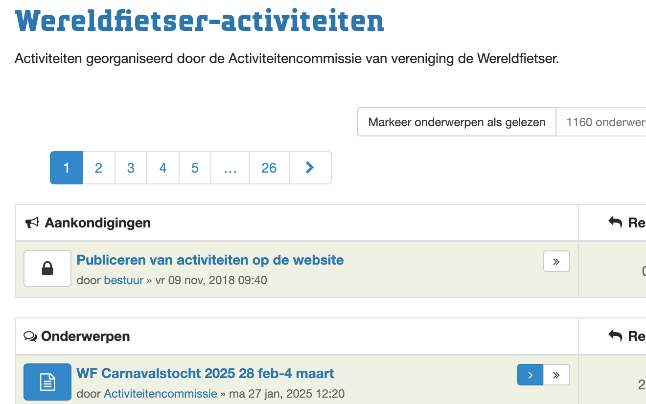
Task: Visit Activiteitencommissie author profile
Action: click(x=161, y=393)
